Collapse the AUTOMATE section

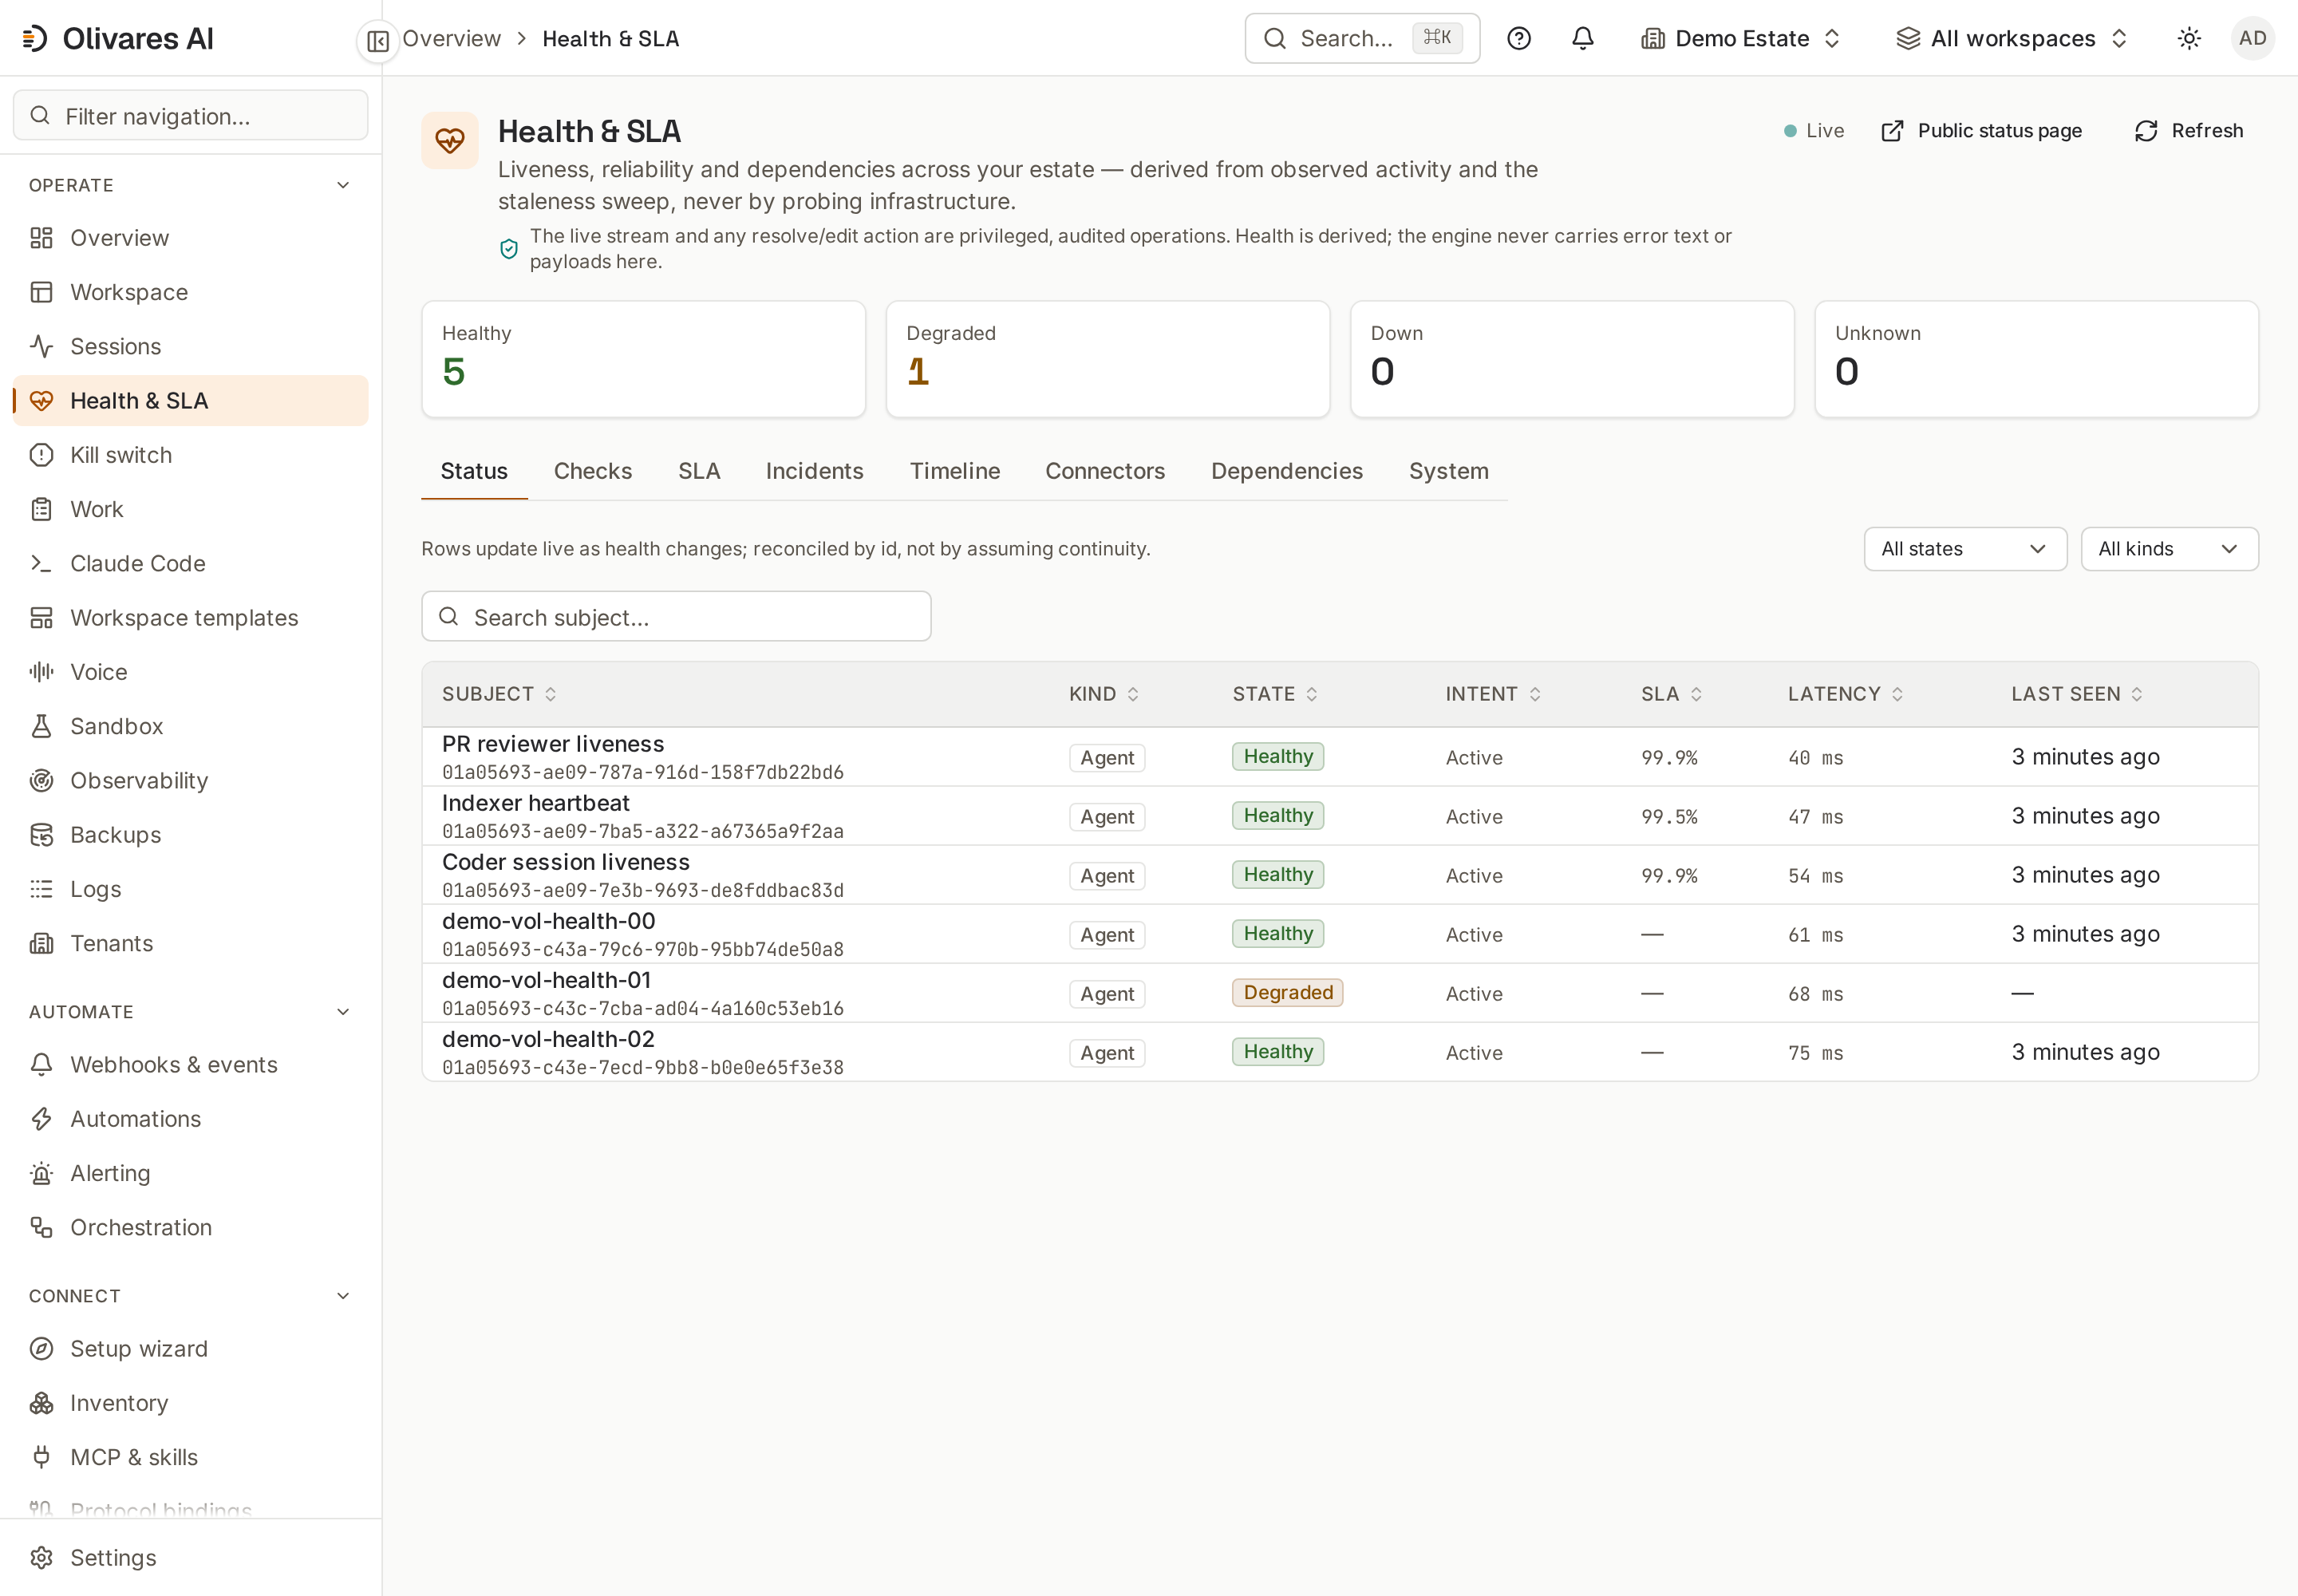tap(190, 1012)
